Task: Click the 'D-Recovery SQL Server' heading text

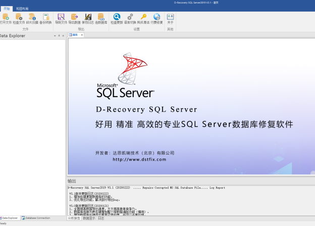Action: [x=146, y=109]
